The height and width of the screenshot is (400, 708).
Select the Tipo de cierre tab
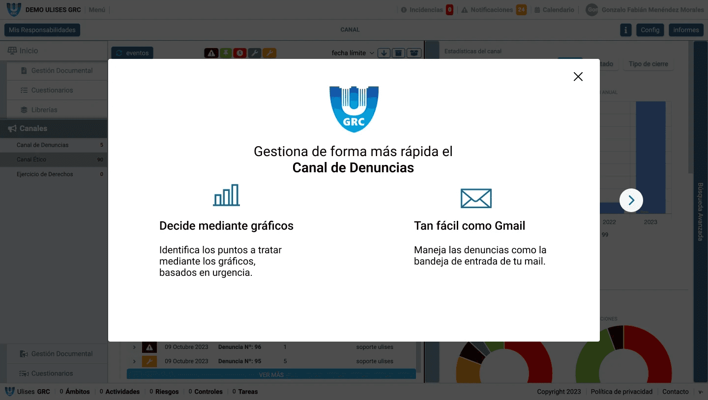[649, 64]
